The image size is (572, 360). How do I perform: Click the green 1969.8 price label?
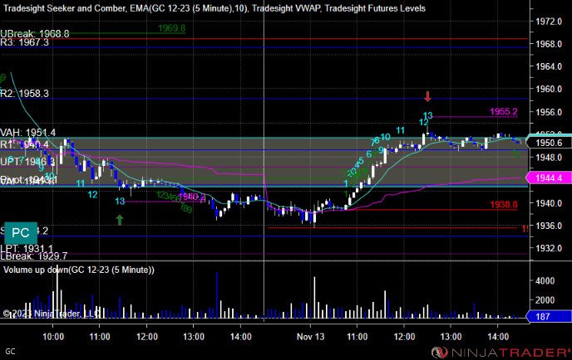pyautogui.click(x=171, y=28)
